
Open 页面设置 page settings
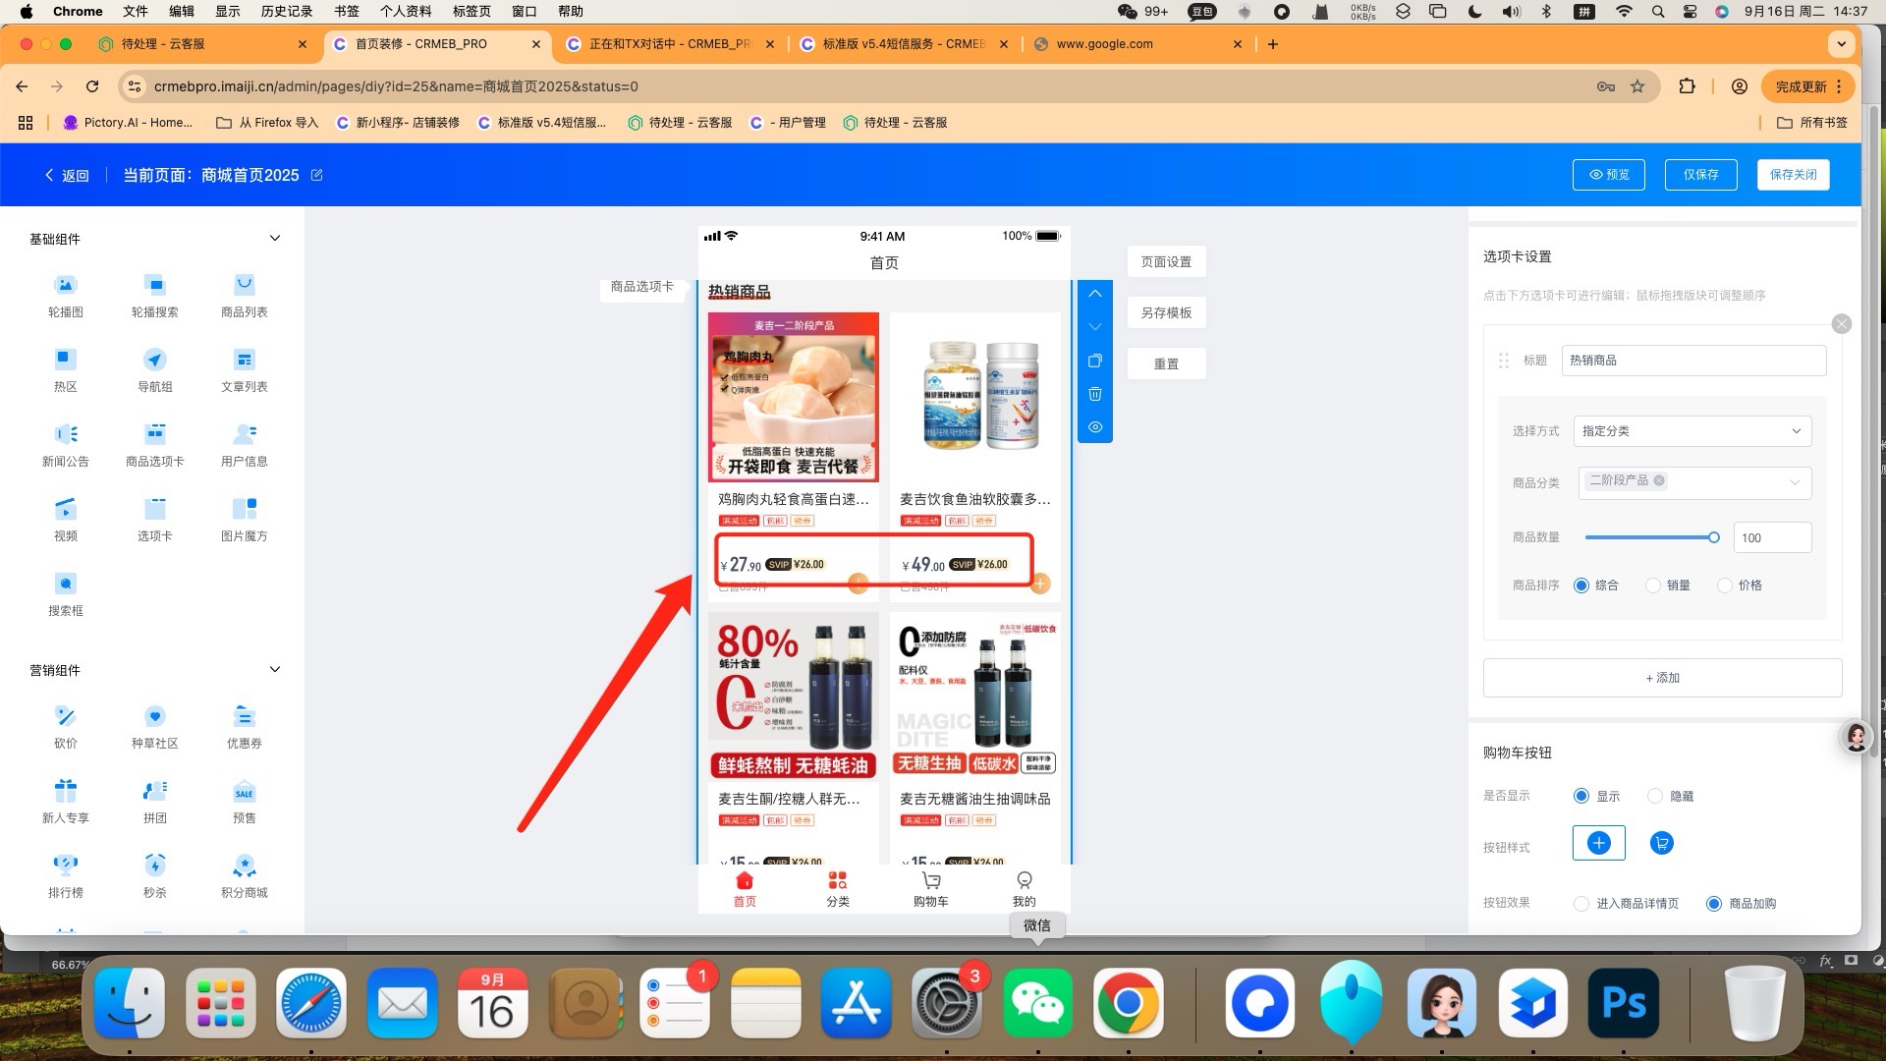pos(1166,262)
